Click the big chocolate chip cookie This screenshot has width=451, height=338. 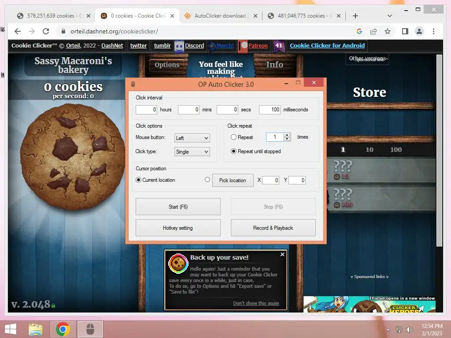coord(72,157)
